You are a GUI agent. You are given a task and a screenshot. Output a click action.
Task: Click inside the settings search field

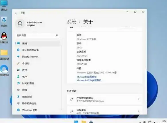(x=37, y=35)
